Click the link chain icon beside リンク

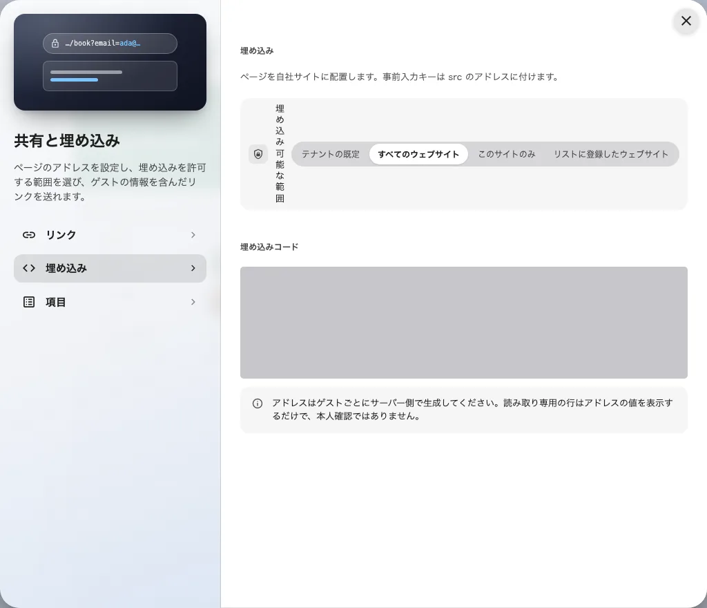coord(29,235)
